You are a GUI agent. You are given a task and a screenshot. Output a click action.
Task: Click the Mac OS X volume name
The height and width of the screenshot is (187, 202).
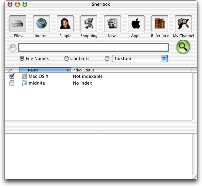[39, 76]
